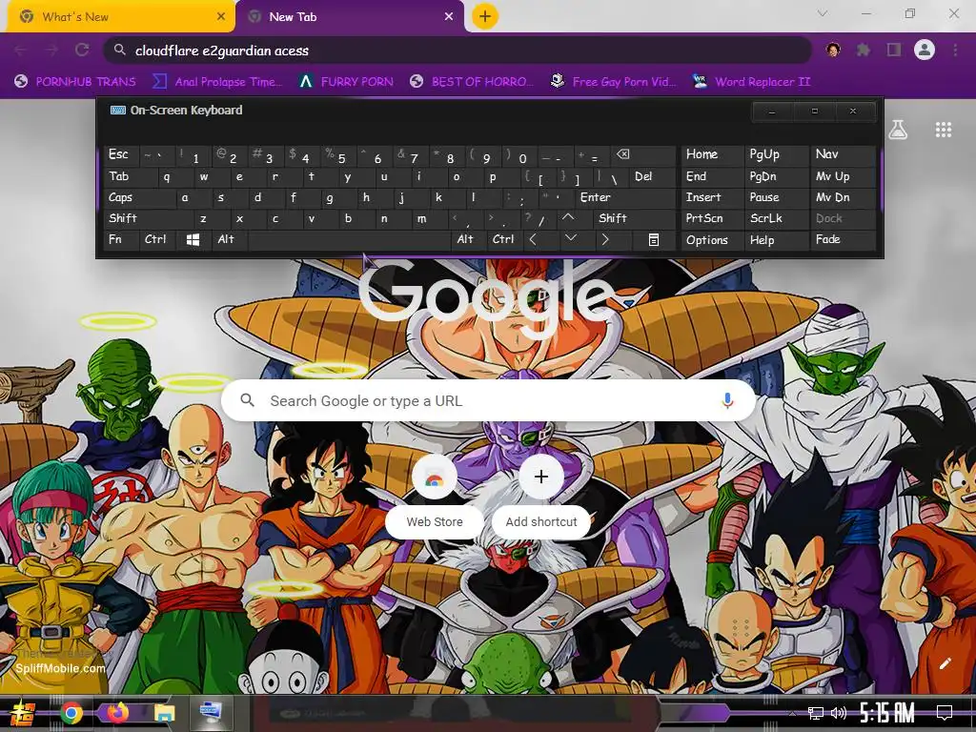This screenshot has height=732, width=976.
Task: Click the Mv Up key
Action: pos(843,176)
